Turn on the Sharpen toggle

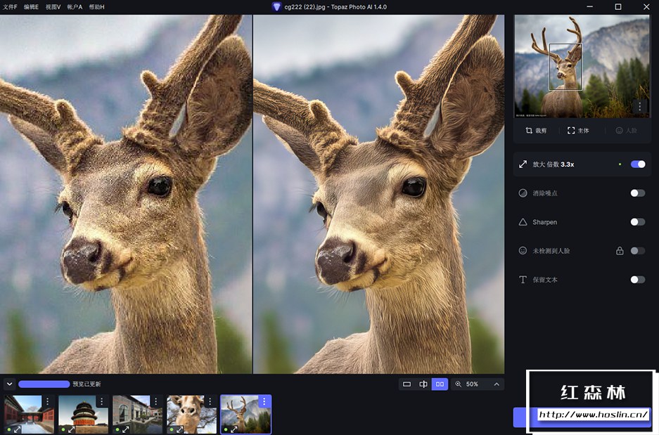[x=637, y=222]
